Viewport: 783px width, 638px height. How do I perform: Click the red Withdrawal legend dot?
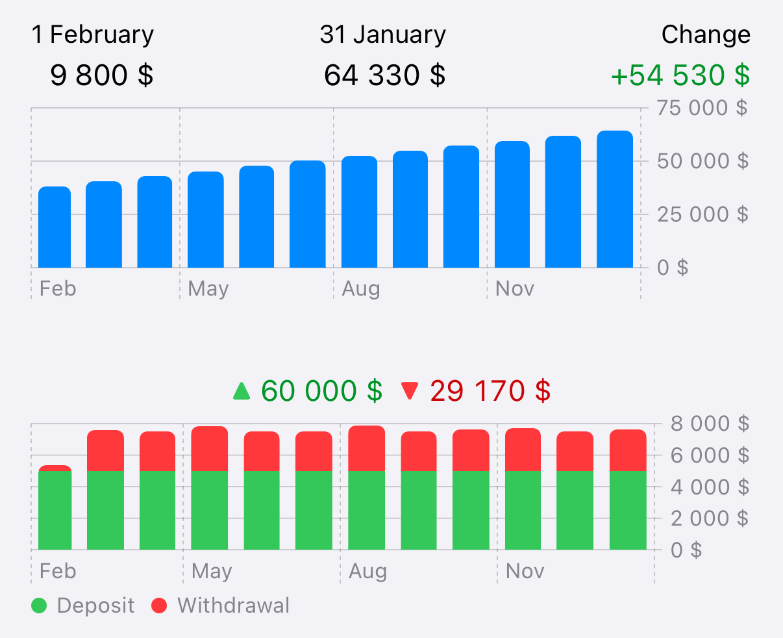point(159,606)
